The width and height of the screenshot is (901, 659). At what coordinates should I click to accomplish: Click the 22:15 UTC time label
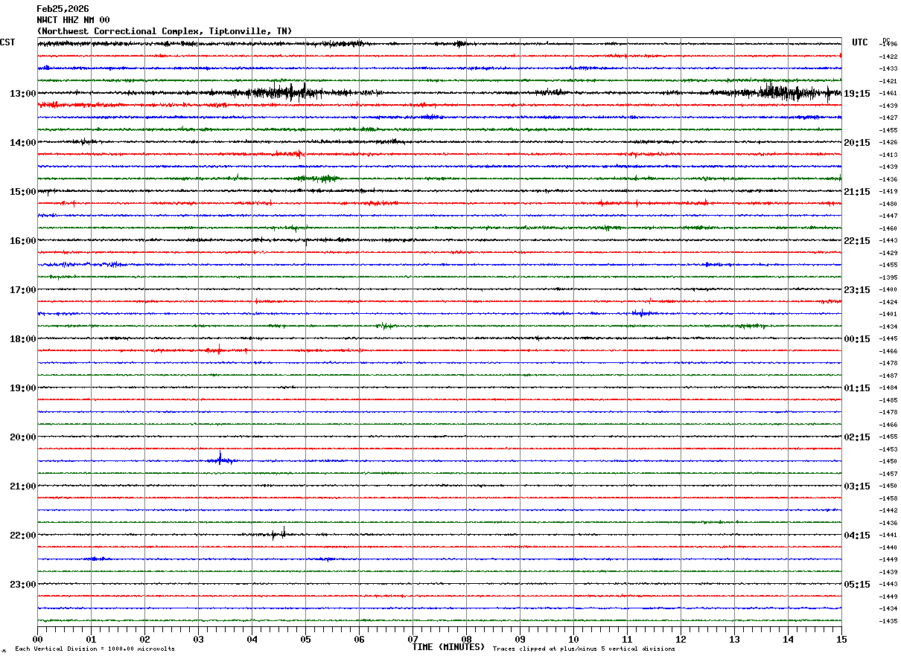(857, 241)
